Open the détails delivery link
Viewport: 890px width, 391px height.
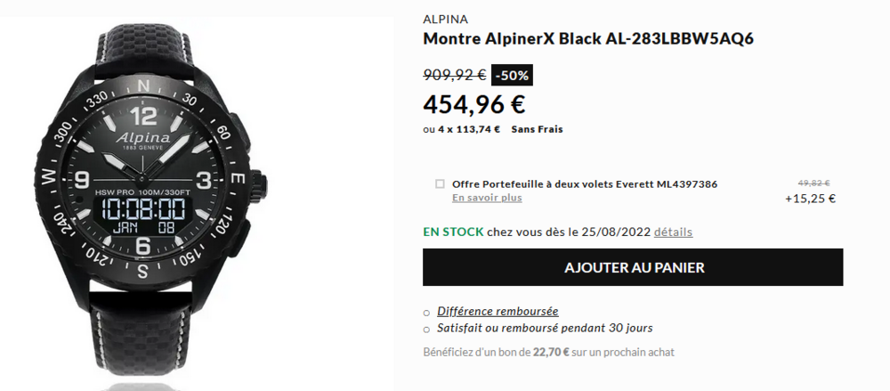click(x=673, y=232)
